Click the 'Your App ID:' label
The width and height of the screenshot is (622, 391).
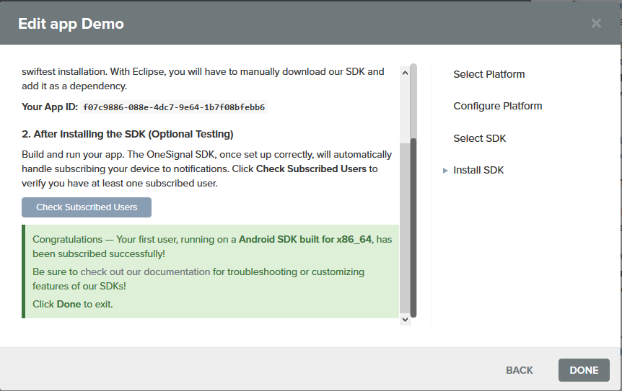coord(49,107)
